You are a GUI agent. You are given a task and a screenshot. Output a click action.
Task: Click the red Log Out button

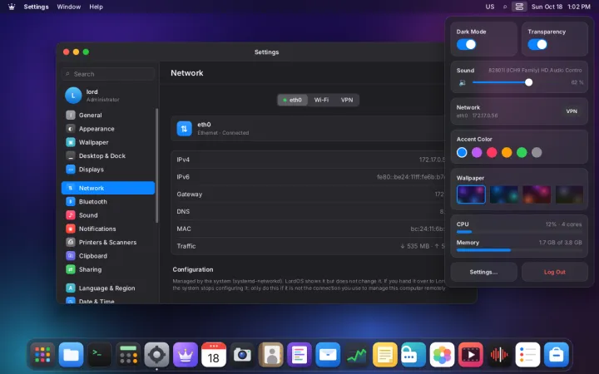pyautogui.click(x=555, y=272)
